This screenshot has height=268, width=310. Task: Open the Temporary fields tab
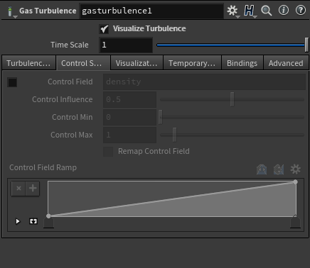192,63
